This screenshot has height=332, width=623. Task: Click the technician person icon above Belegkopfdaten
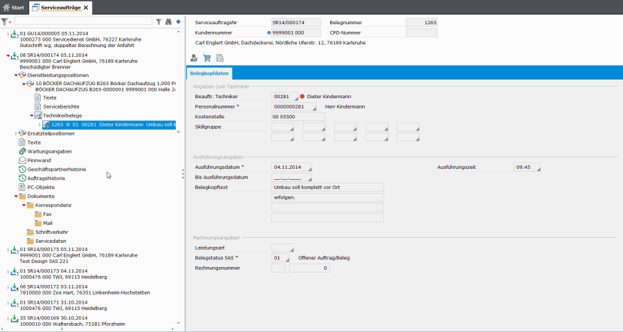(x=195, y=57)
